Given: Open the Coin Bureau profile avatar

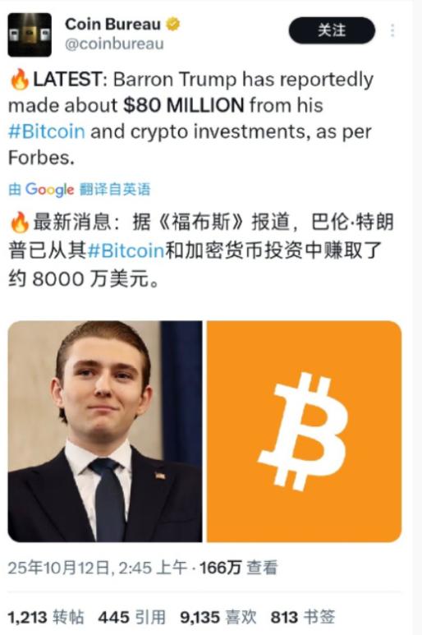Looking at the screenshot, I should point(30,35).
